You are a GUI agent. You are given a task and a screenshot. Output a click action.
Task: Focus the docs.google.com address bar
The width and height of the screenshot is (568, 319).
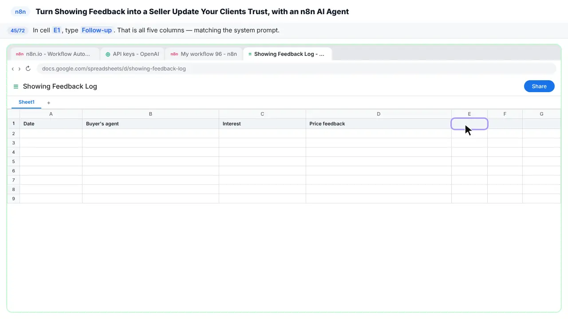[296, 69]
